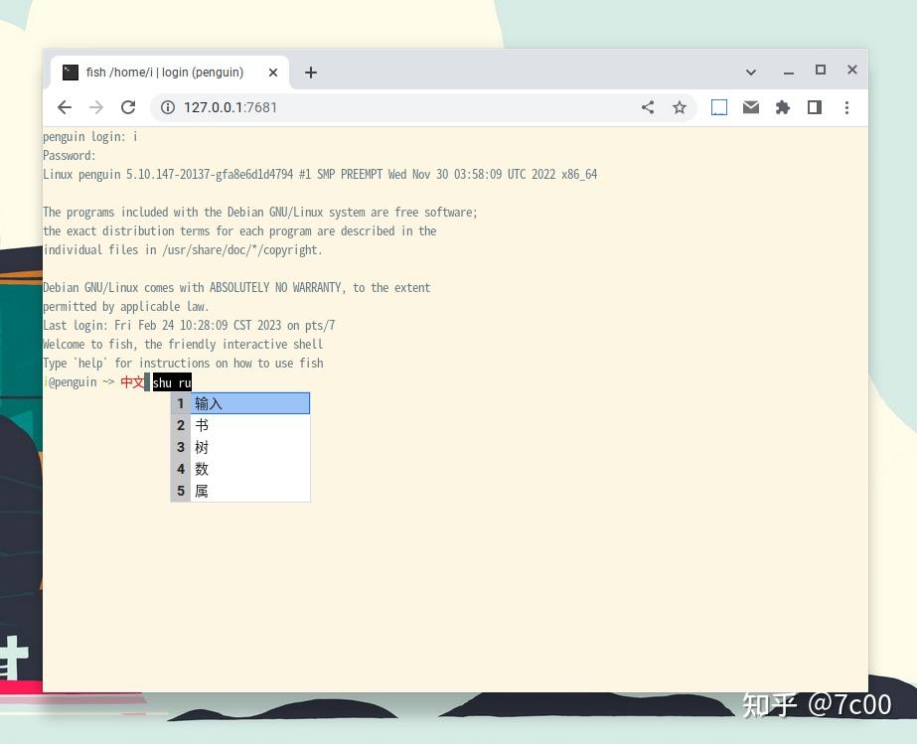Click the mail icon in the toolbar
917x744 pixels.
coord(751,107)
